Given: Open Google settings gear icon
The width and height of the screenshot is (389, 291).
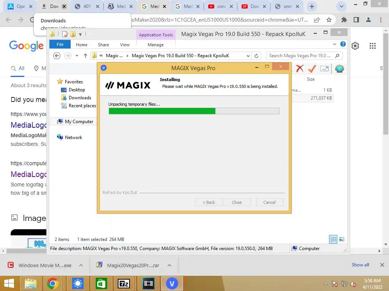Looking at the screenshot, I should (355, 46).
